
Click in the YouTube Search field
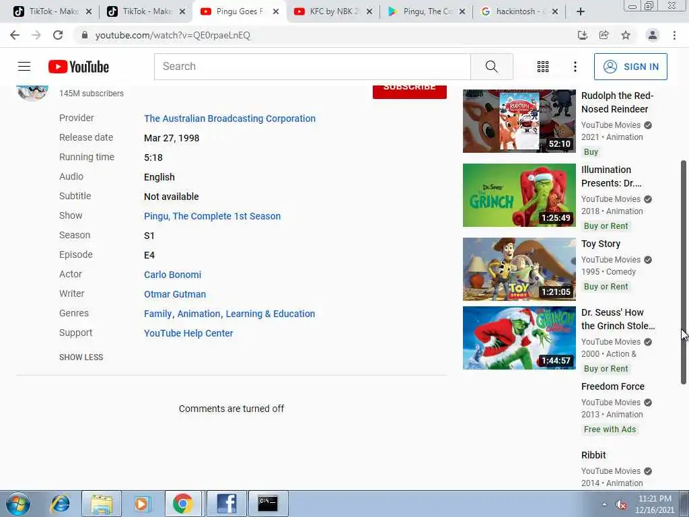coord(312,67)
